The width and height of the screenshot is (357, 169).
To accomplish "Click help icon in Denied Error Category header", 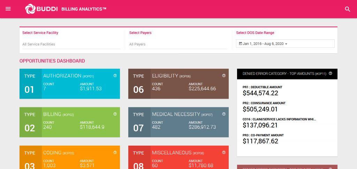I will [x=331, y=74].
